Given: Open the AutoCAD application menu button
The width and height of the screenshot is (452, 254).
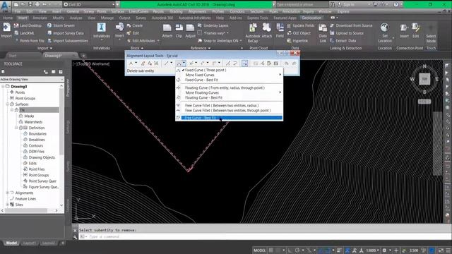Looking at the screenshot, I should pyautogui.click(x=5, y=6).
